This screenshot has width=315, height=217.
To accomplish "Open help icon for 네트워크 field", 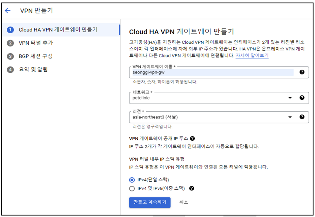I will pos(302,98).
